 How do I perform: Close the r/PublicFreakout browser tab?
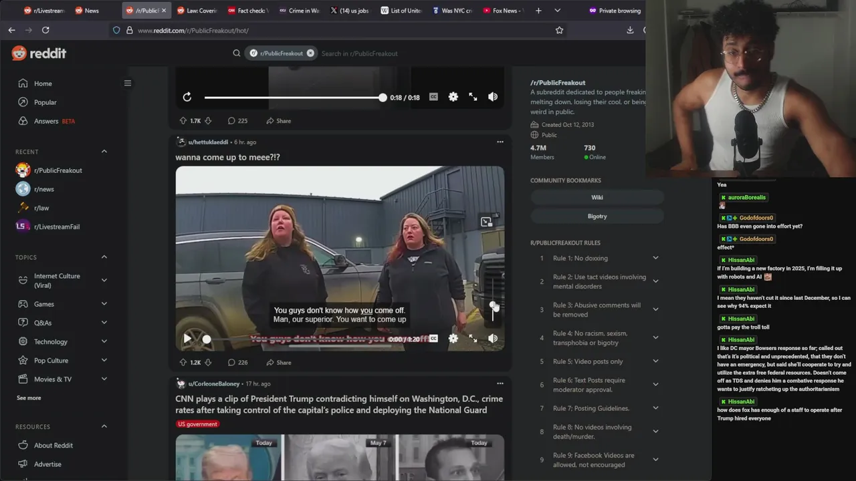(x=164, y=11)
